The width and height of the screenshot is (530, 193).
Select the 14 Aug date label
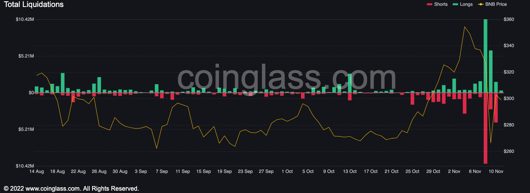click(x=37, y=171)
